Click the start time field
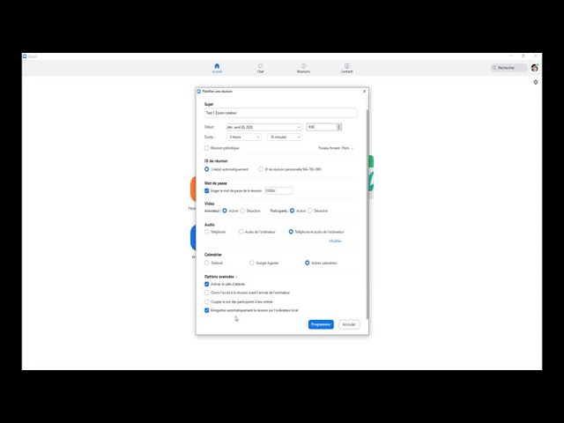Image resolution: width=564 pixels, height=423 pixels. [321, 127]
